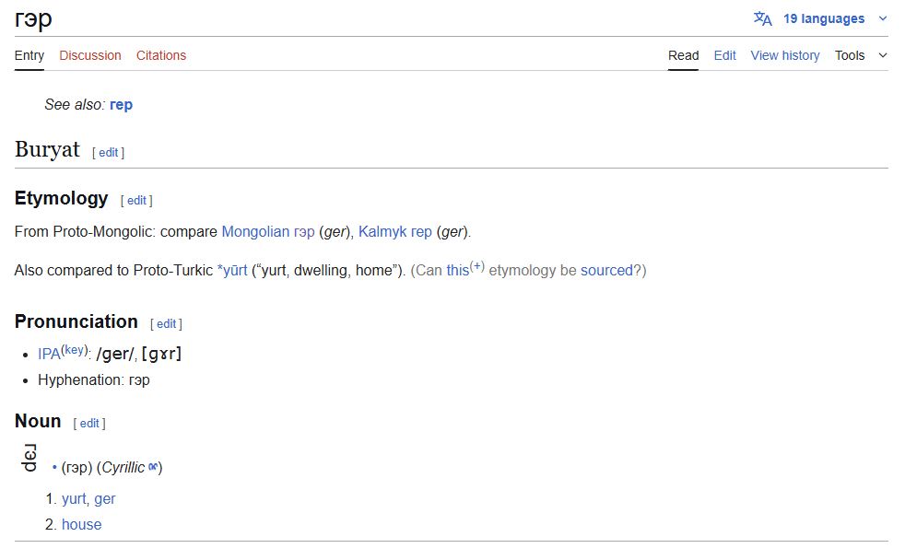
Task: Open the 'ger' definition link
Action: 105,499
